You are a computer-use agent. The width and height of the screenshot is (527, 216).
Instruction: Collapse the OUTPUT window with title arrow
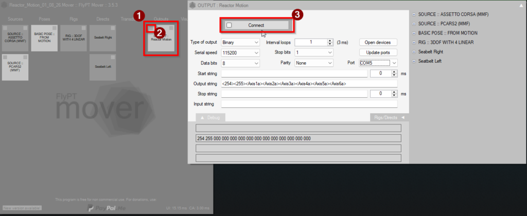point(521,5)
